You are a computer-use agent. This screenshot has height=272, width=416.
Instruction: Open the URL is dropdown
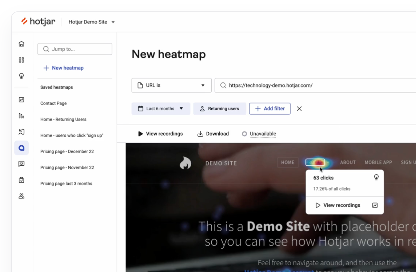[171, 85]
